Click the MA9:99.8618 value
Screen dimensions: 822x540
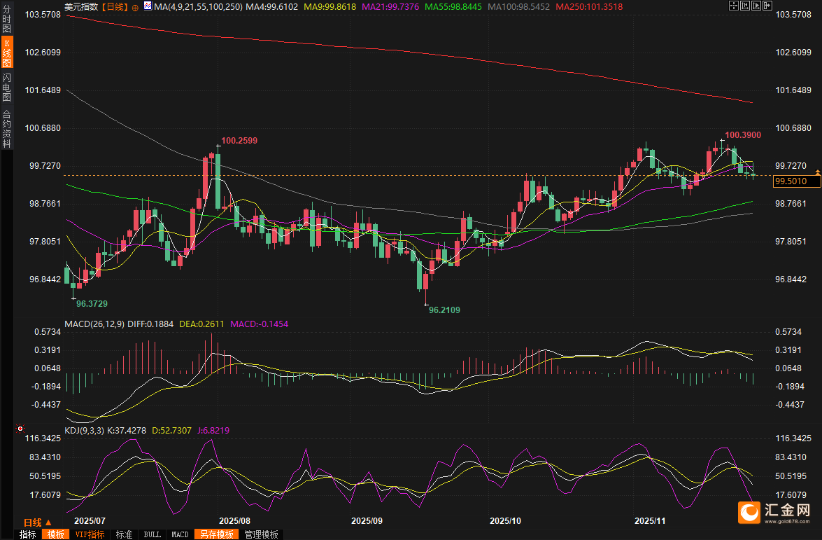329,7
